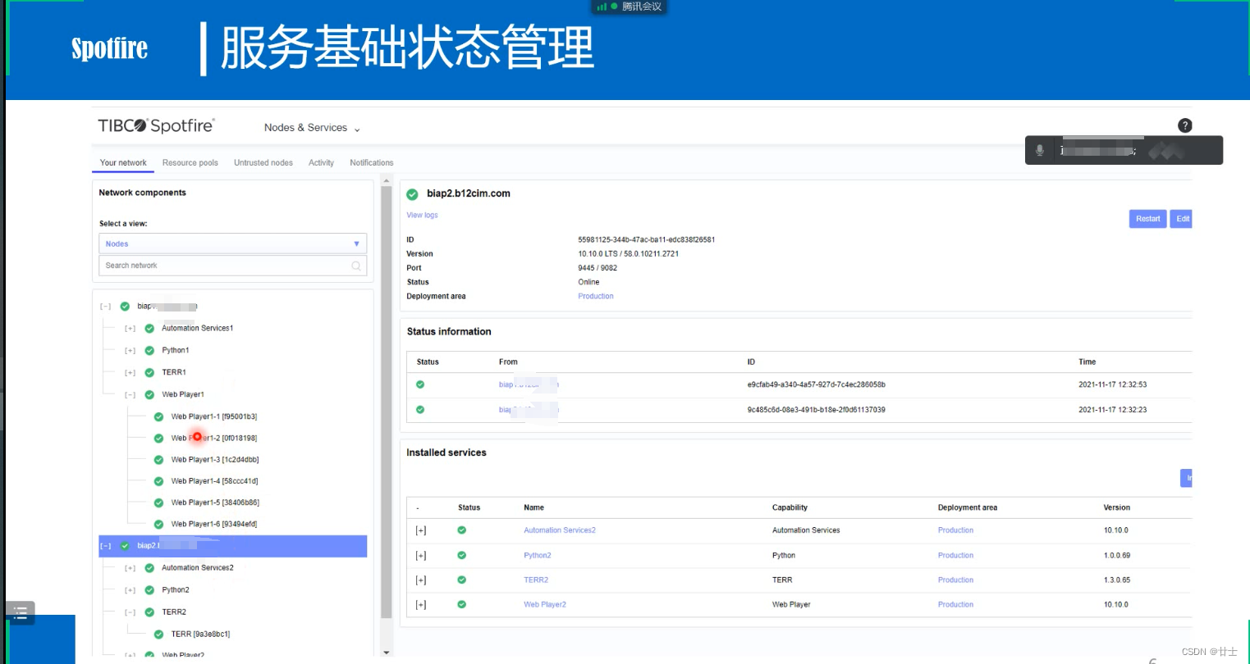The width and height of the screenshot is (1250, 664).
Task: Click status icon in Web Player2 installed row
Action: pos(461,604)
